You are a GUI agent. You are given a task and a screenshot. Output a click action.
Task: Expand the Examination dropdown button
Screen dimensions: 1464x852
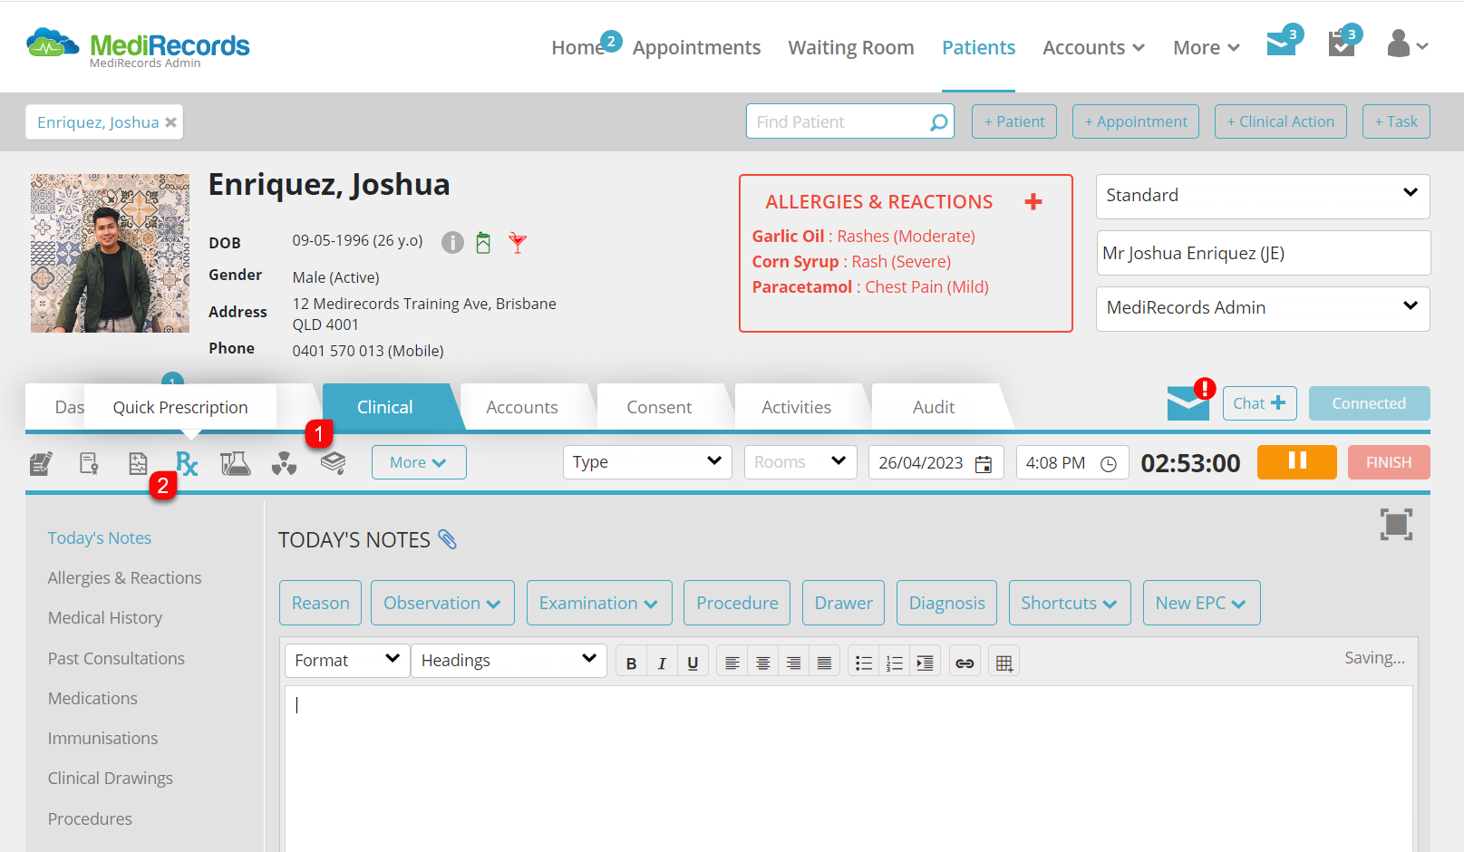pyautogui.click(x=599, y=603)
